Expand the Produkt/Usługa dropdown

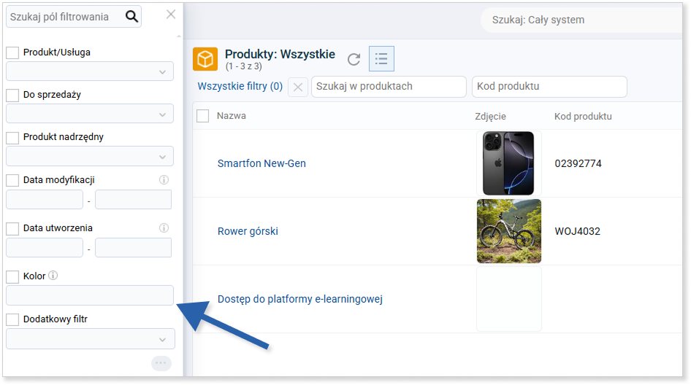pos(90,71)
